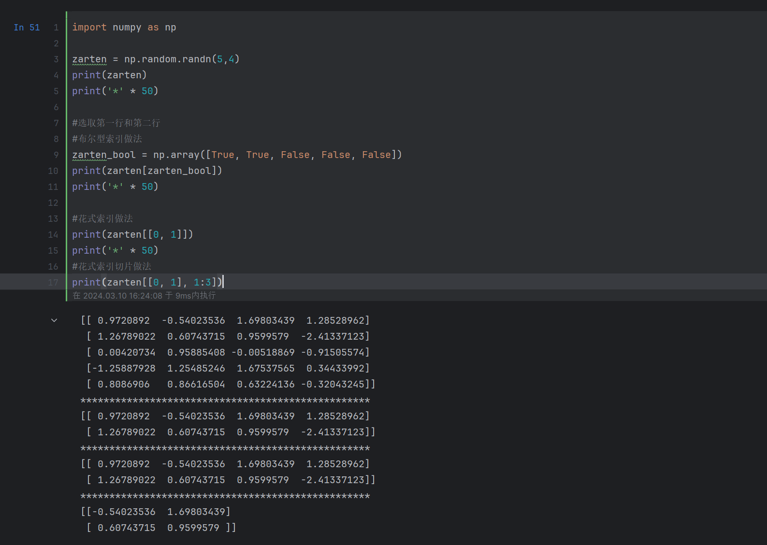Click the comment '#布尔型索引做法'
Image resolution: width=767 pixels, height=545 pixels.
[x=107, y=139]
